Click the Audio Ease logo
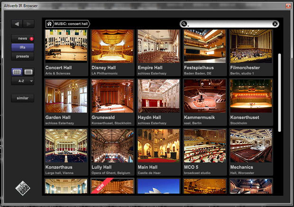294x207 pixels. point(23,188)
